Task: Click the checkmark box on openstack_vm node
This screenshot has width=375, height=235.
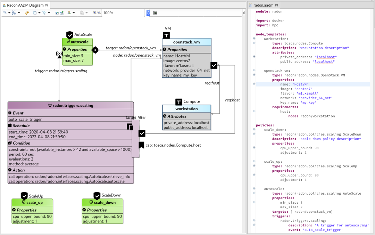Action: point(214,65)
